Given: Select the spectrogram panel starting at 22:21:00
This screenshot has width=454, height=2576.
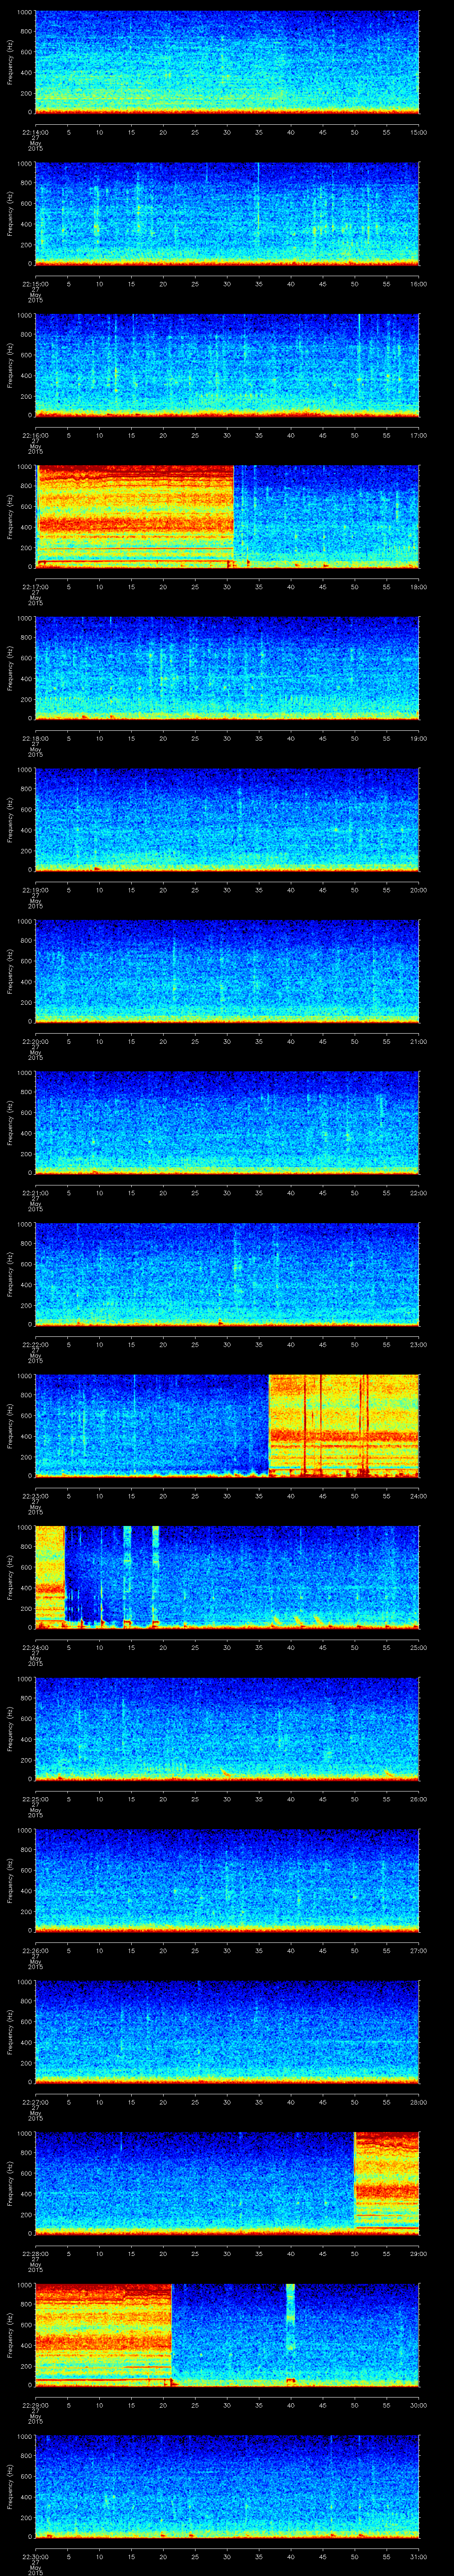Looking at the screenshot, I should pos(227,1122).
